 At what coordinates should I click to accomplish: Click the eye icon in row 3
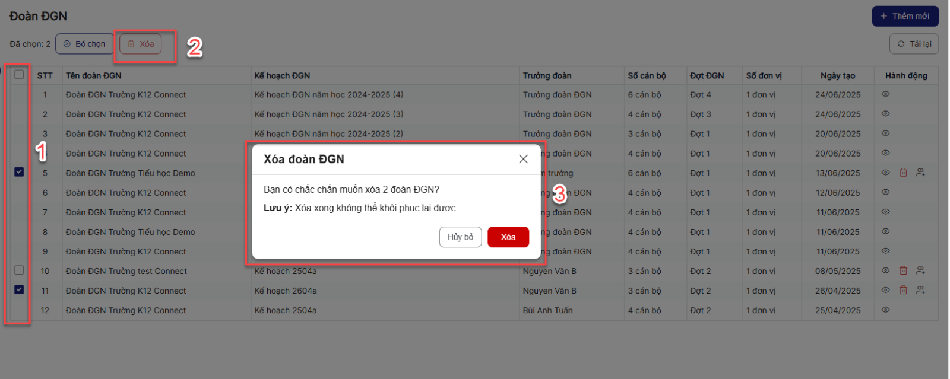[x=885, y=133]
